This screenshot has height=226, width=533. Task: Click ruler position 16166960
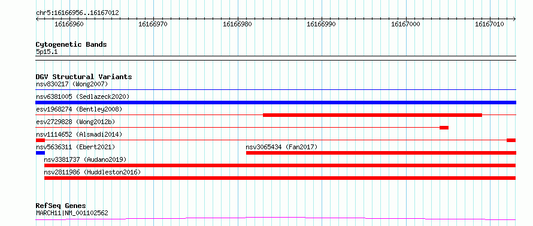pyautogui.click(x=69, y=24)
